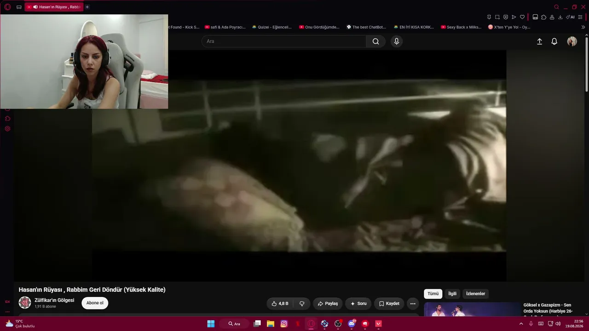Take a snapshot with the capture icon
The height and width of the screenshot is (331, 589).
coord(497,17)
